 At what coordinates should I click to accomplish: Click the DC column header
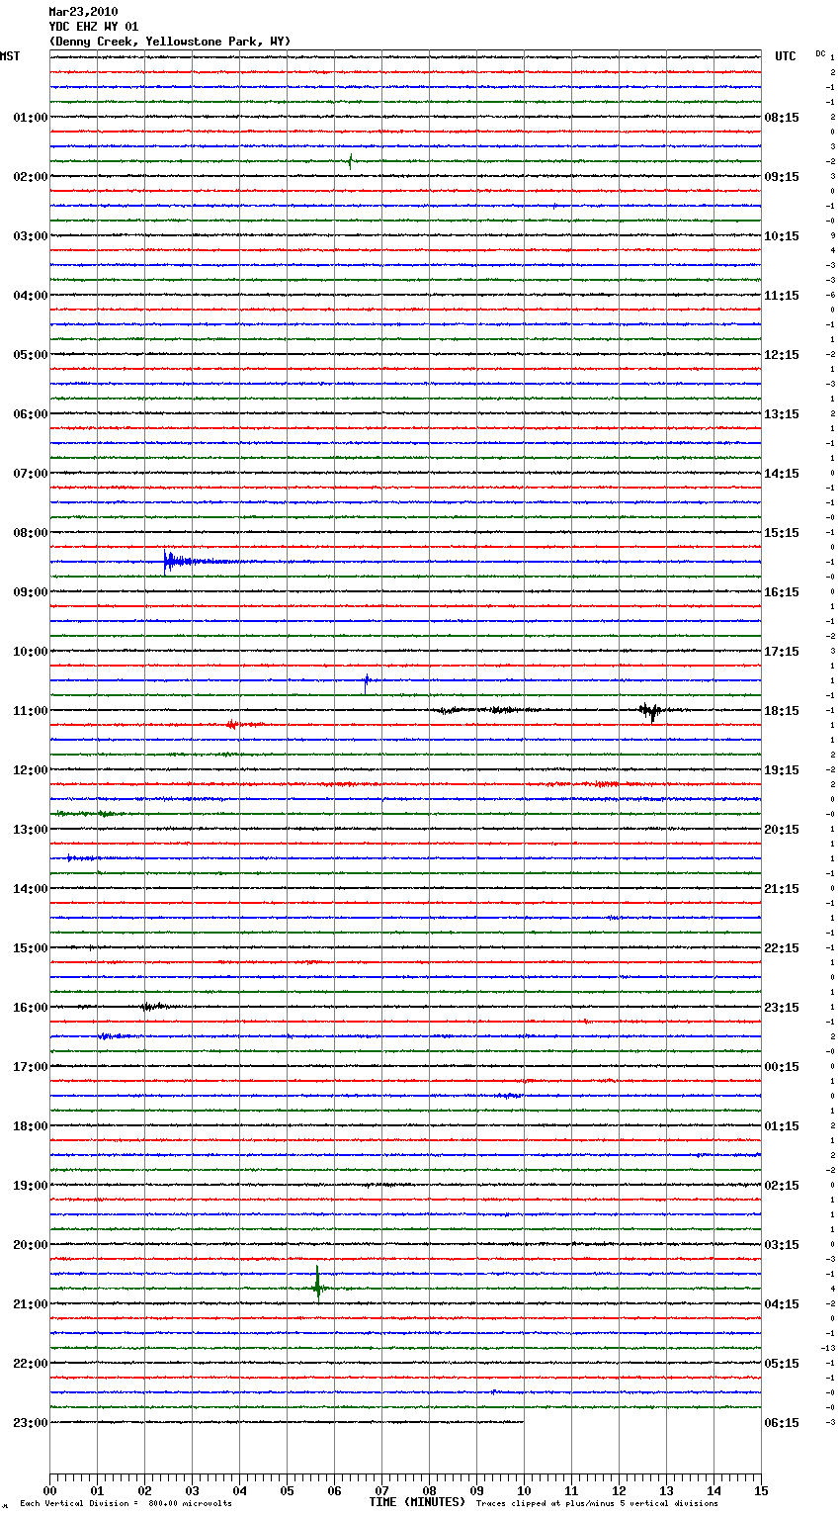click(x=820, y=53)
